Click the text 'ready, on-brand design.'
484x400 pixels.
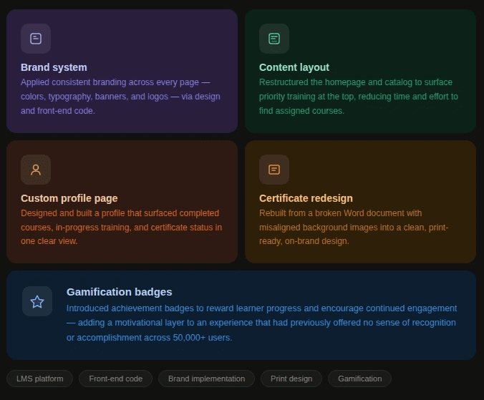(304, 241)
